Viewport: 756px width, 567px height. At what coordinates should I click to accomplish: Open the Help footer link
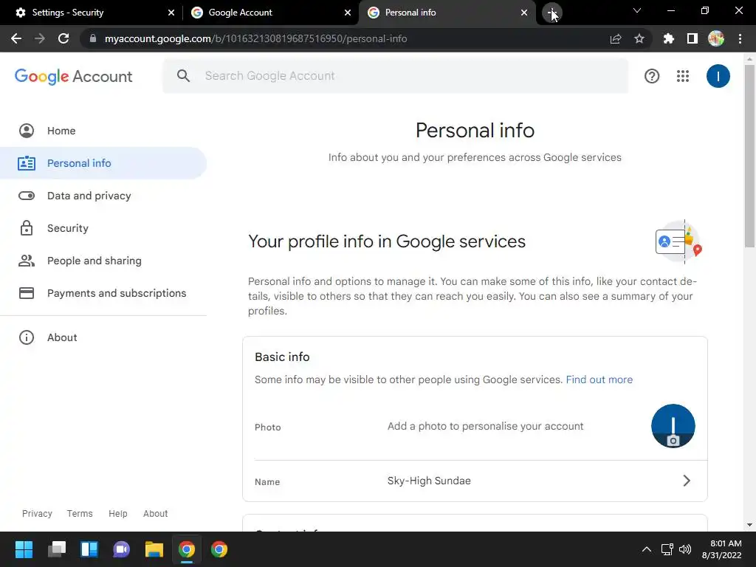(117, 514)
